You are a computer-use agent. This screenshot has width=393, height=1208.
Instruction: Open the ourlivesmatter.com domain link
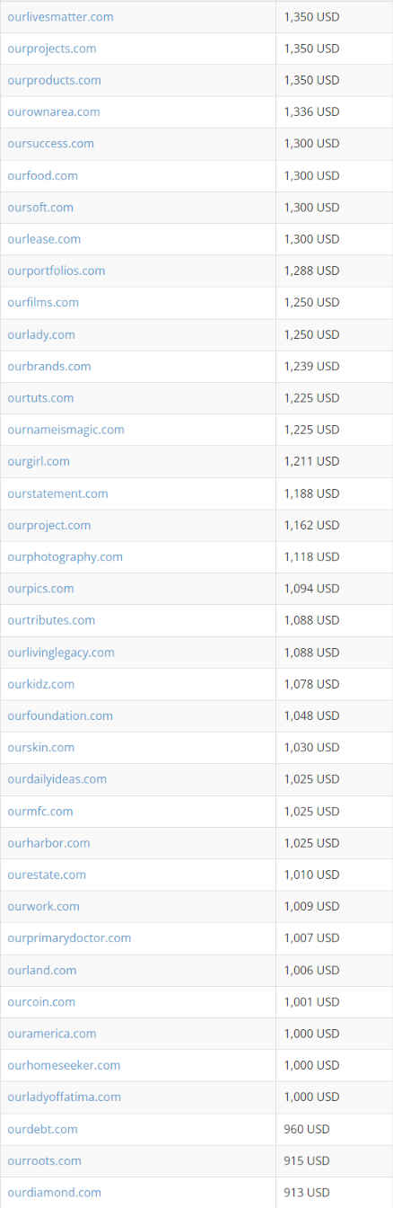[x=60, y=17]
